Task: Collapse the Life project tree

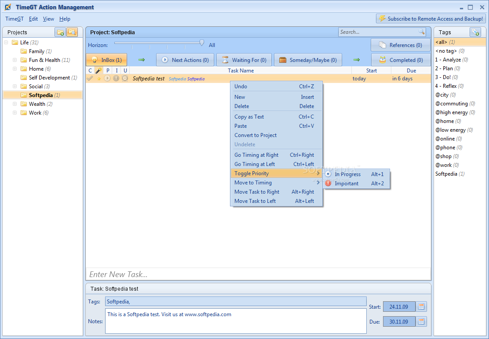Action: (6, 42)
